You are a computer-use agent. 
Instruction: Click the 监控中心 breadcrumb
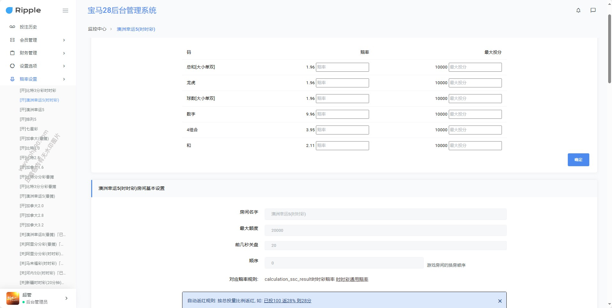(x=97, y=29)
